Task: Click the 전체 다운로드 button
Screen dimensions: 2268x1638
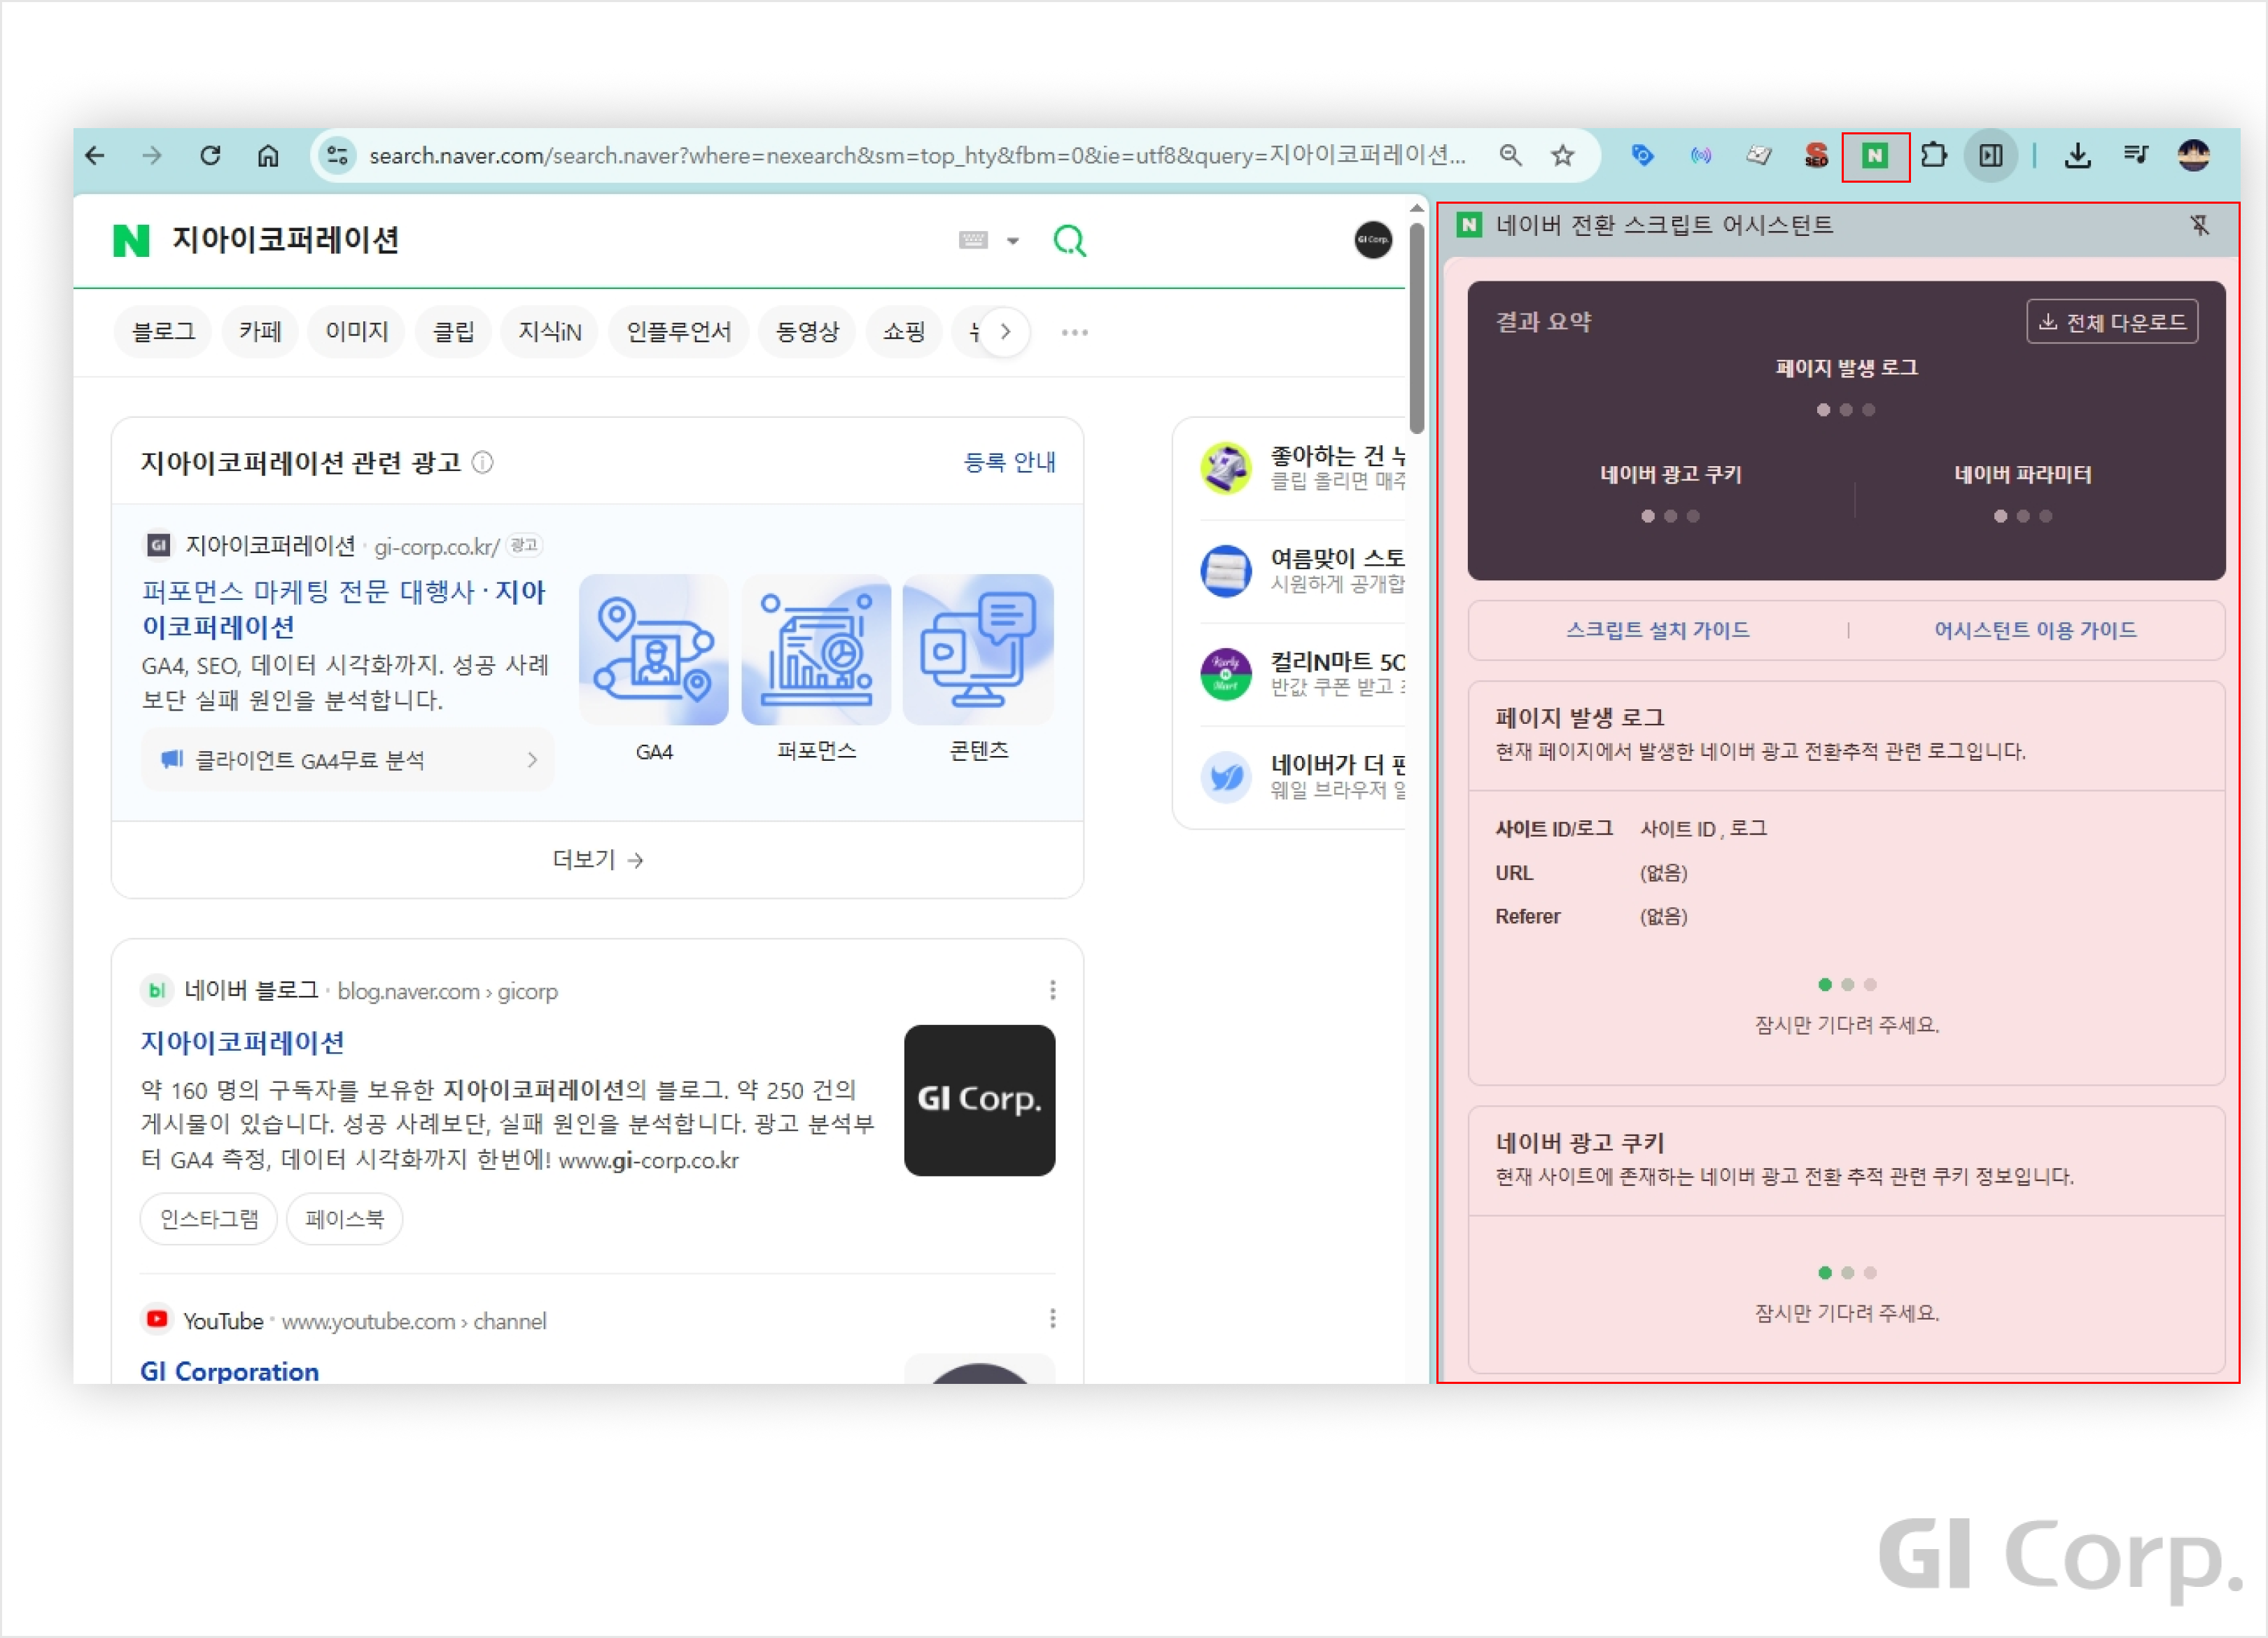Action: tap(2112, 322)
